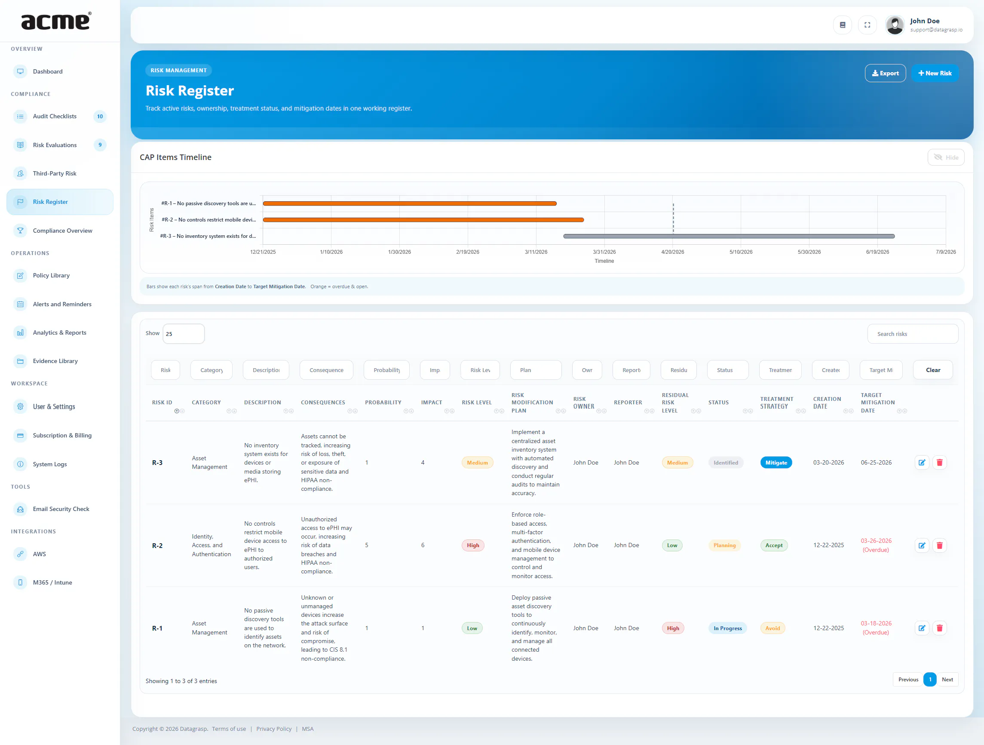Focus the Status filter field
Image resolution: width=984 pixels, height=745 pixels.
727,370
